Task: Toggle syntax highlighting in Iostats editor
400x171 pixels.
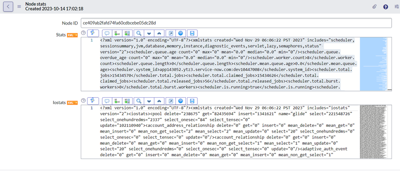Action: (x=93, y=101)
